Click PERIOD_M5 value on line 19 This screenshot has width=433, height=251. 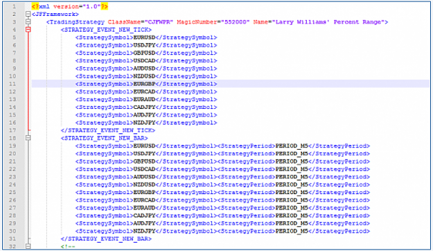pos(292,146)
